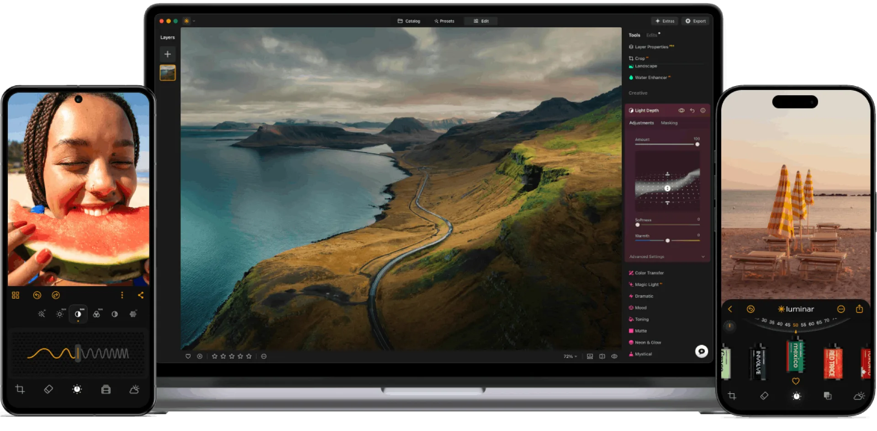Mark photo as favorite with heart icon
The width and height of the screenshot is (877, 431).
tap(188, 356)
